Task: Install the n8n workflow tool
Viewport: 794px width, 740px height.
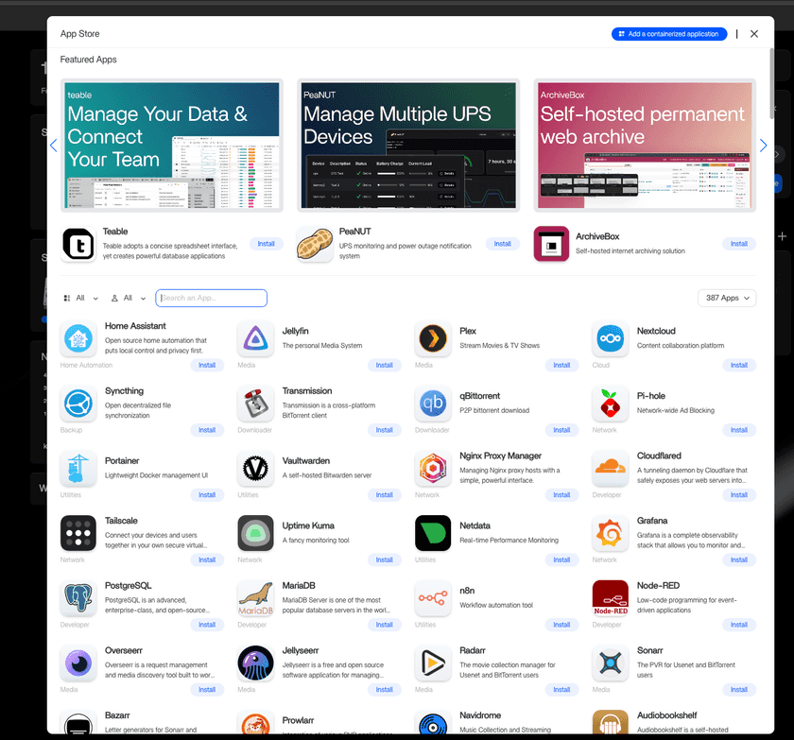Action: pos(561,624)
